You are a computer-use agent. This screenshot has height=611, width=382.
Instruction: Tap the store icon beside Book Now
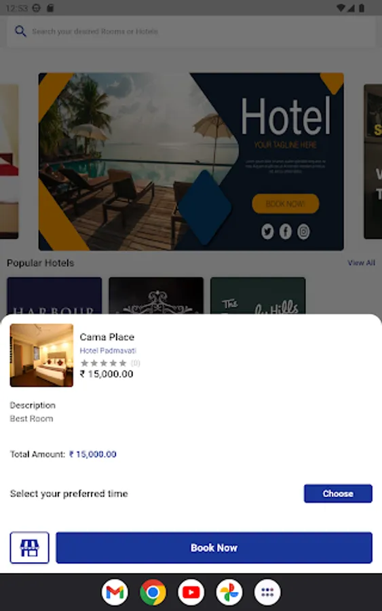(30, 547)
